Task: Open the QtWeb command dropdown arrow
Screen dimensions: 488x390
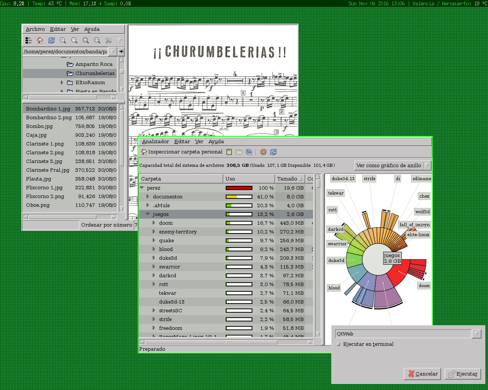Action: point(476,334)
